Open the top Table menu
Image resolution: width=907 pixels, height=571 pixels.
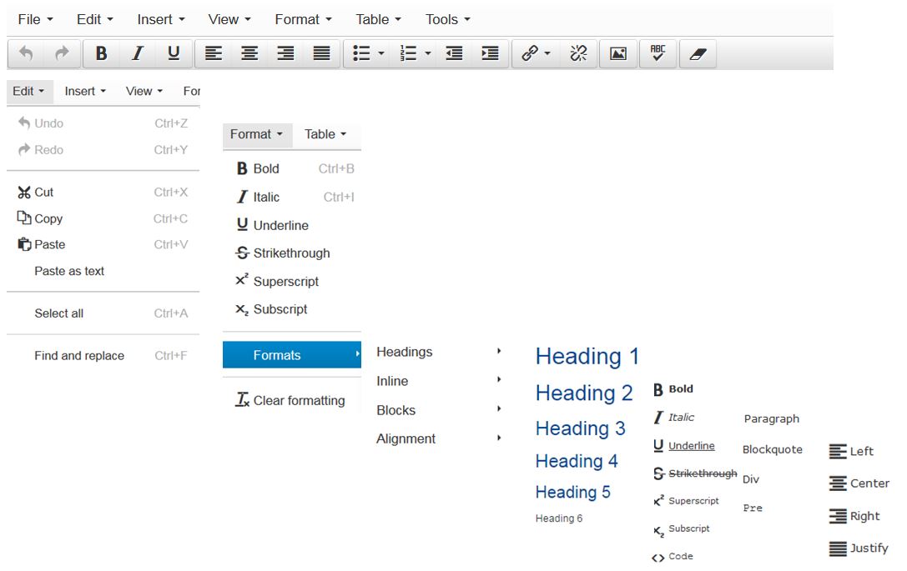coord(378,20)
